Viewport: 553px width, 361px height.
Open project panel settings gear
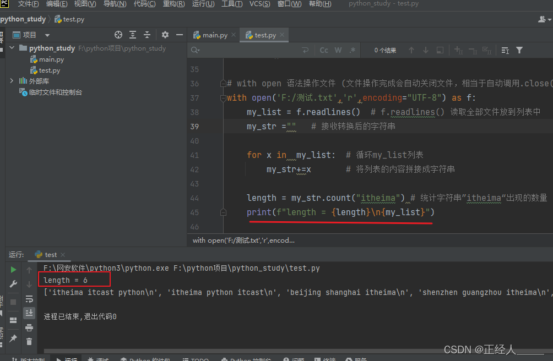coord(165,34)
